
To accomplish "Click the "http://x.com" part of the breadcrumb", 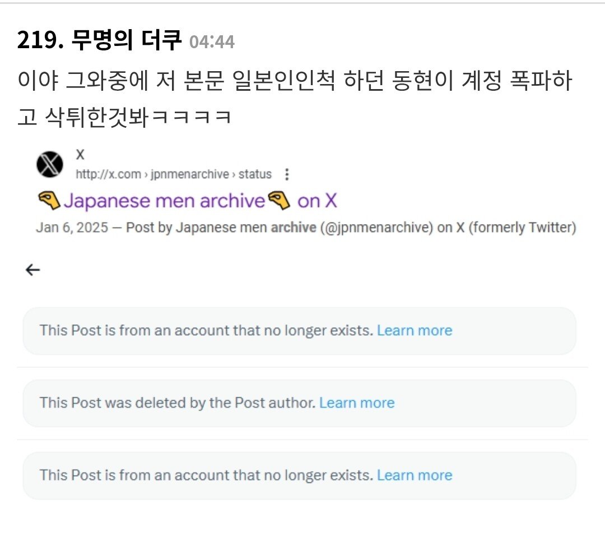I will click(x=108, y=175).
